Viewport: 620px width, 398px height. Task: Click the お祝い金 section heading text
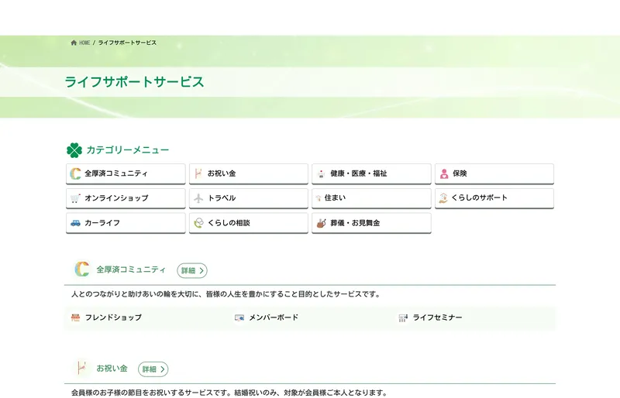coord(112,369)
